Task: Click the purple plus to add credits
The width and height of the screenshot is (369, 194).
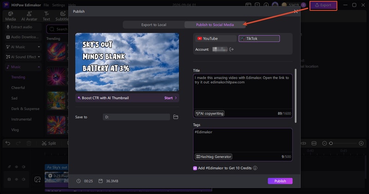Action: click(304, 5)
